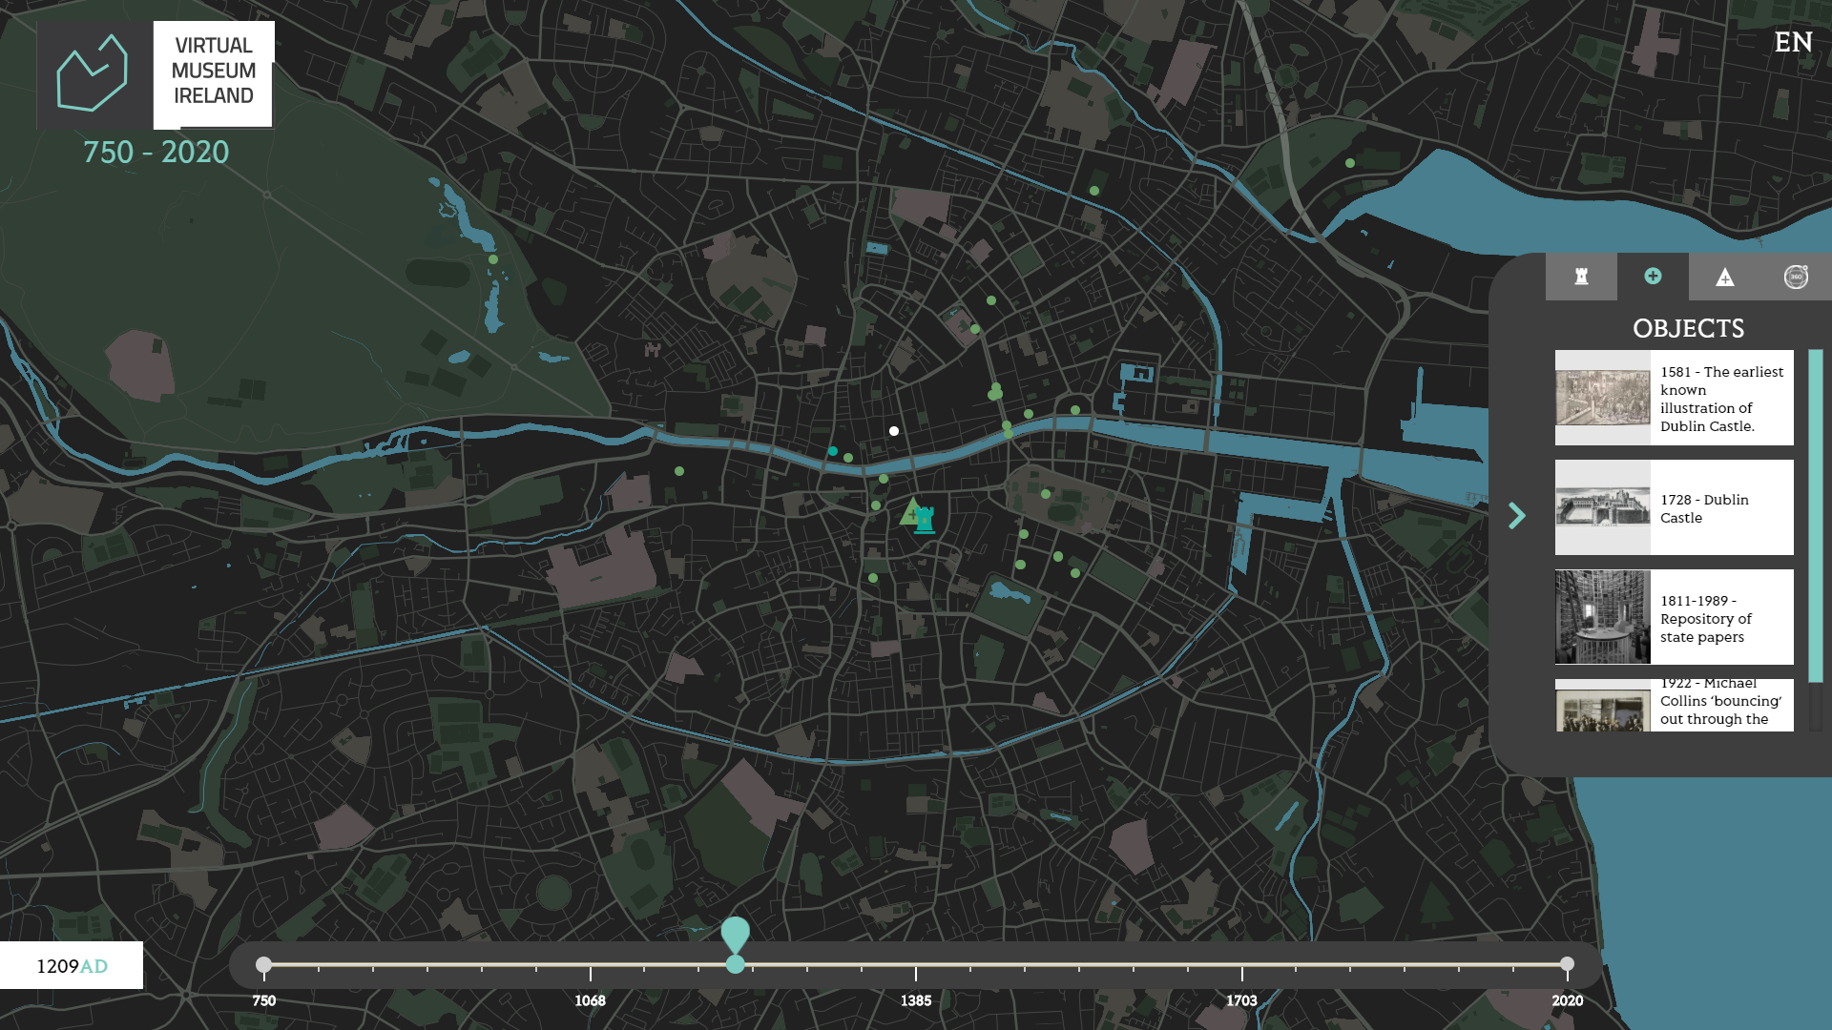Click the green triangle marker on map
The image size is (1832, 1030).
[911, 511]
